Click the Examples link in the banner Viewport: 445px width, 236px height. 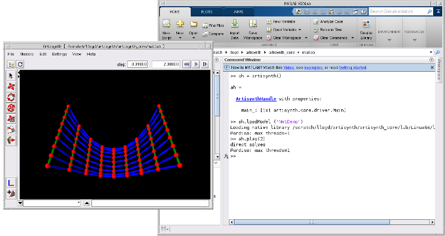tap(314, 67)
